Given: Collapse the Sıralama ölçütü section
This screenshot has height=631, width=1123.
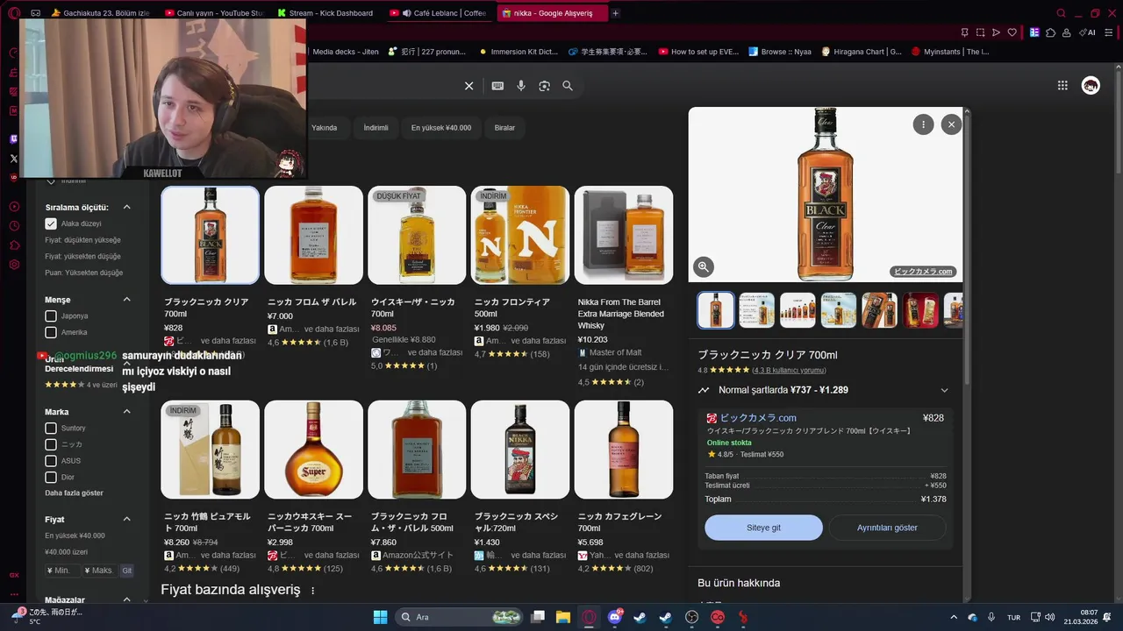Looking at the screenshot, I should pos(126,208).
